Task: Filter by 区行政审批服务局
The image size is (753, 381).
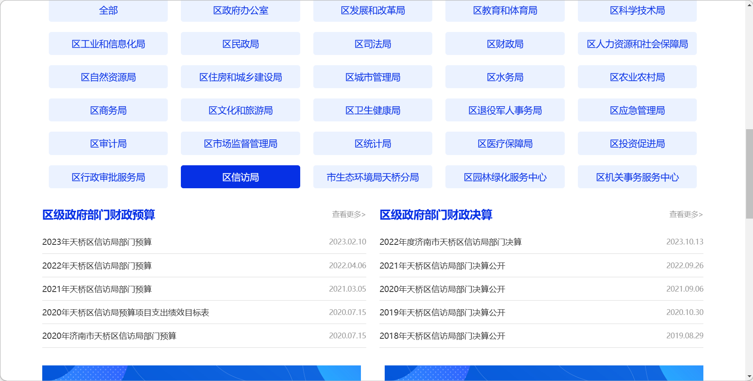Action: pyautogui.click(x=108, y=177)
